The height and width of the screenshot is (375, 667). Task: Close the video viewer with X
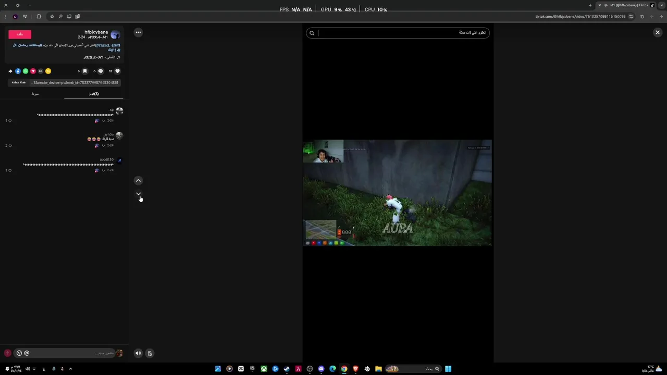[658, 32]
